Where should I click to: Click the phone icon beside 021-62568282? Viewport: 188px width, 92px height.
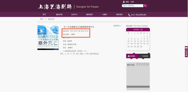click(129, 15)
